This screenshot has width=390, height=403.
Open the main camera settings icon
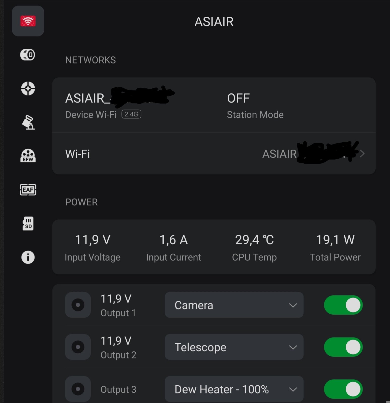pyautogui.click(x=28, y=55)
